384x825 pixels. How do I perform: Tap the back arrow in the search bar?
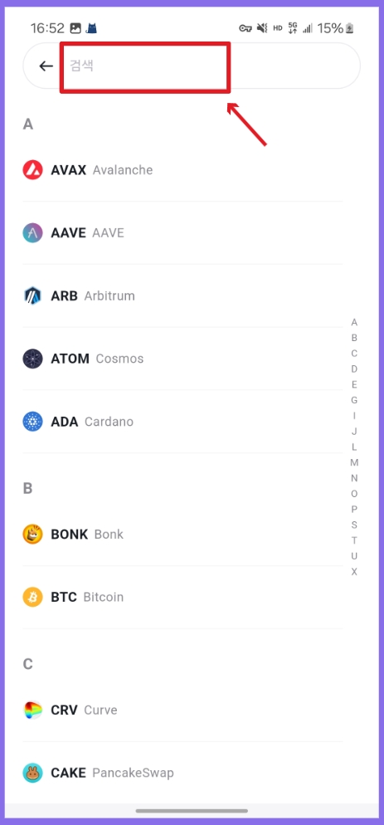pos(46,66)
